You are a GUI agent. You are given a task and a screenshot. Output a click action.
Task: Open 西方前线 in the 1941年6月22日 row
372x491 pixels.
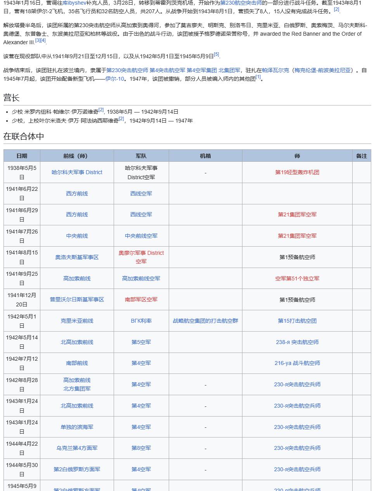point(77,194)
